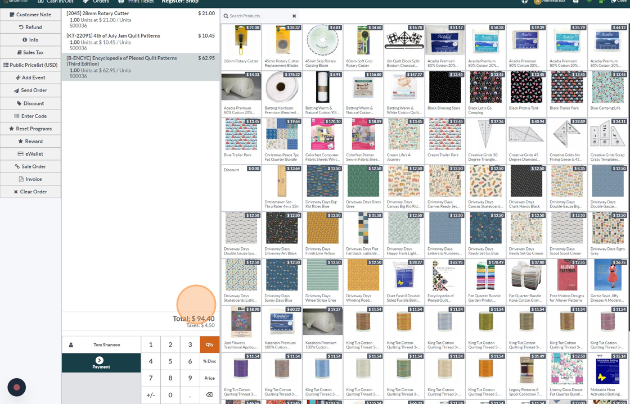Add Dressmaker See-Thru Ruler 4in x 15in
The width and height of the screenshot is (630, 404).
click(x=282, y=188)
